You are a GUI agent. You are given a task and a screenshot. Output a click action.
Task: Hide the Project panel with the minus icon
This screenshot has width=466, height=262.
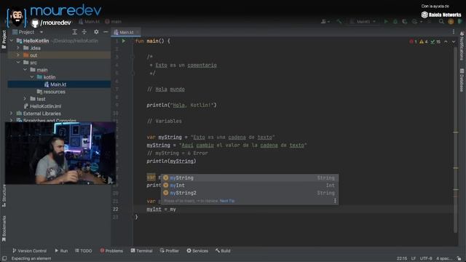click(106, 32)
